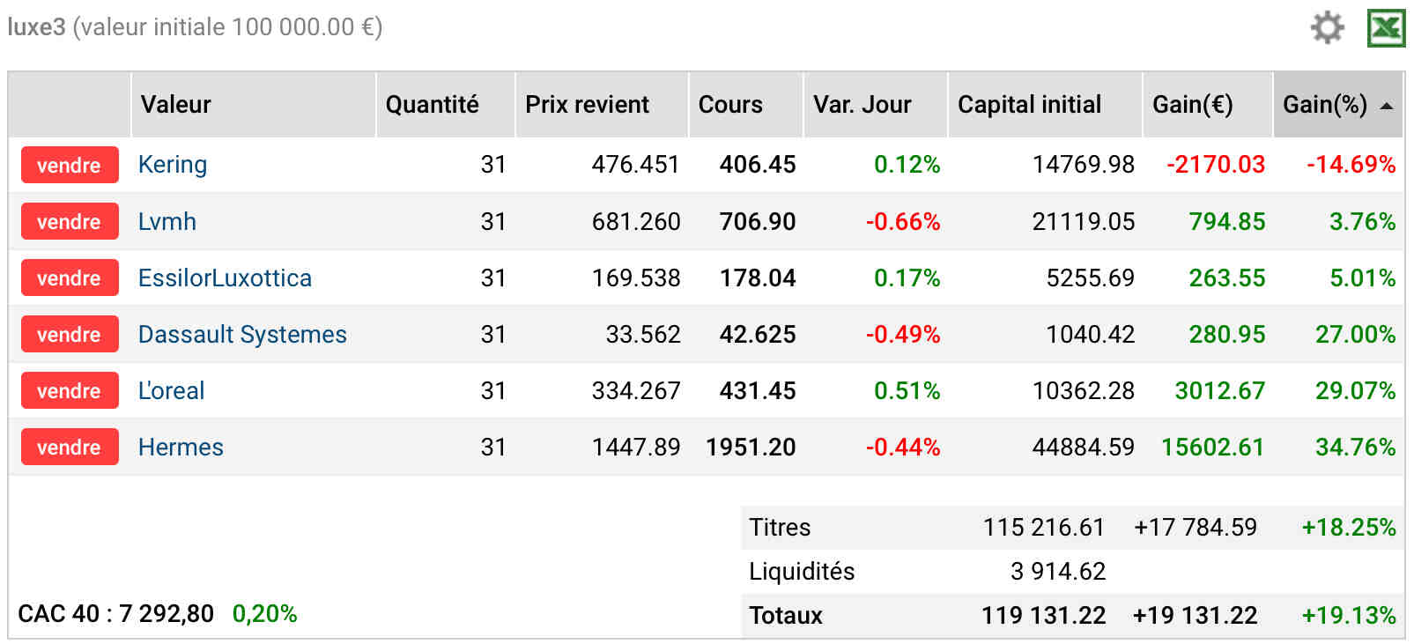Click L'oreal gain value 3012.67
The width and height of the screenshot is (1414, 644).
[1219, 390]
